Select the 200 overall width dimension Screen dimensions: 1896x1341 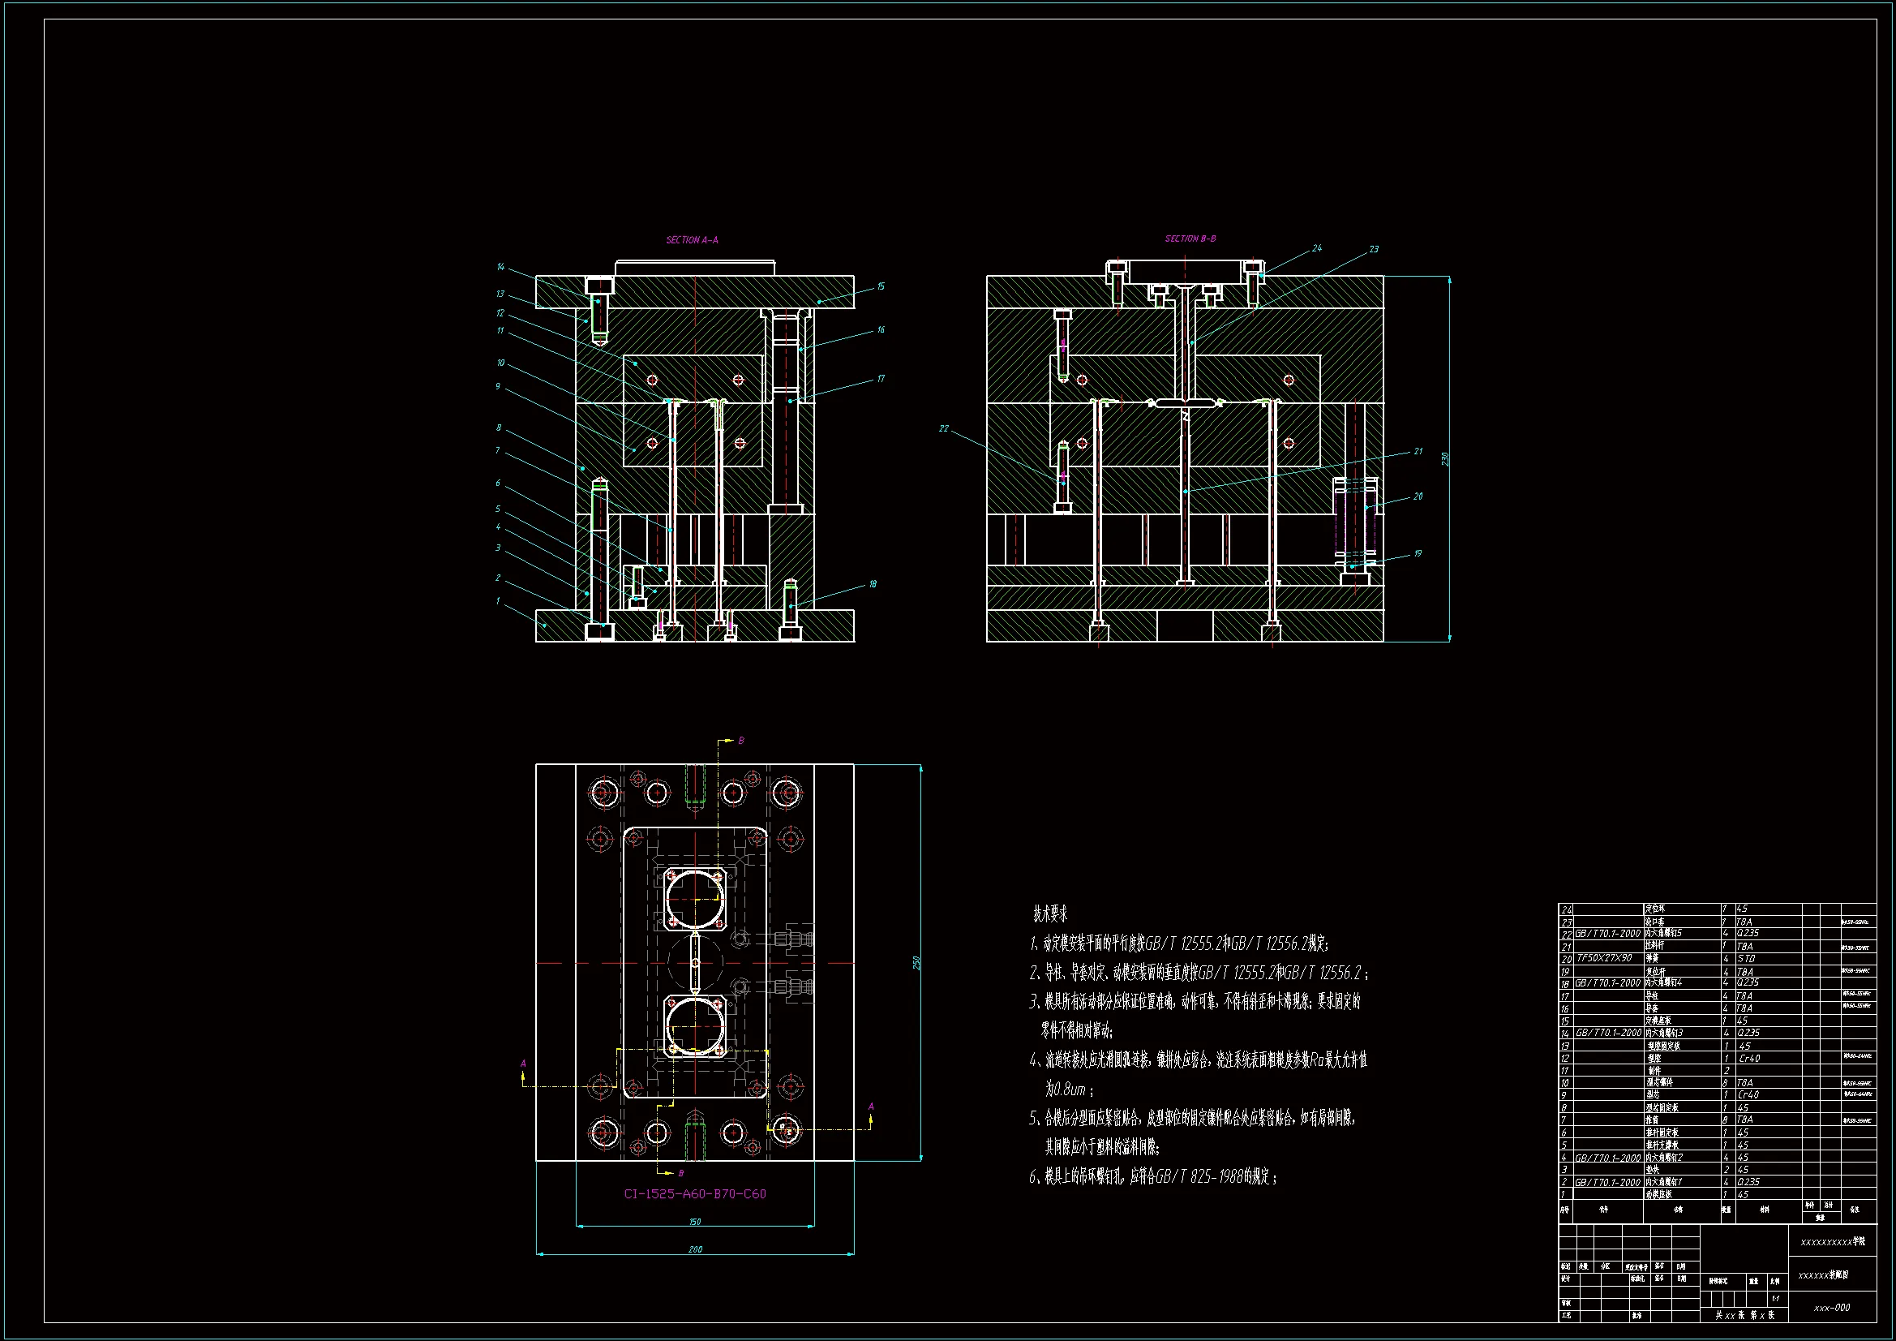(x=694, y=1249)
